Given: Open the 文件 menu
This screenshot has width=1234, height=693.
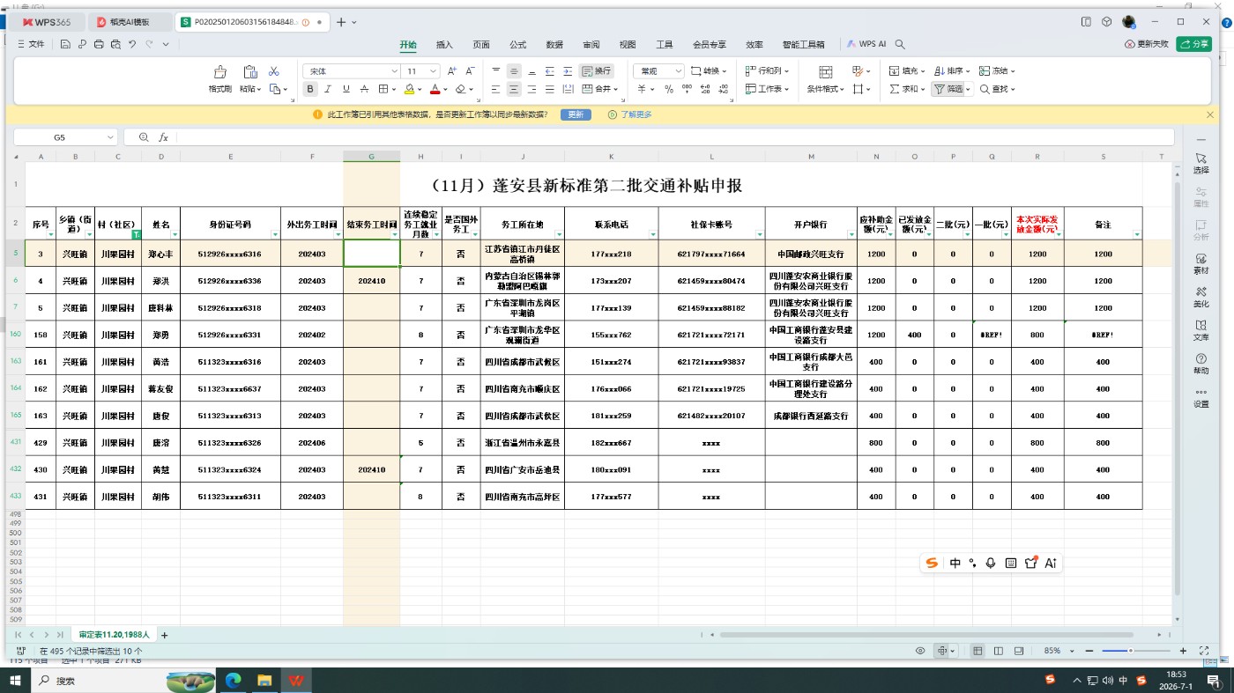Looking at the screenshot, I should point(32,44).
